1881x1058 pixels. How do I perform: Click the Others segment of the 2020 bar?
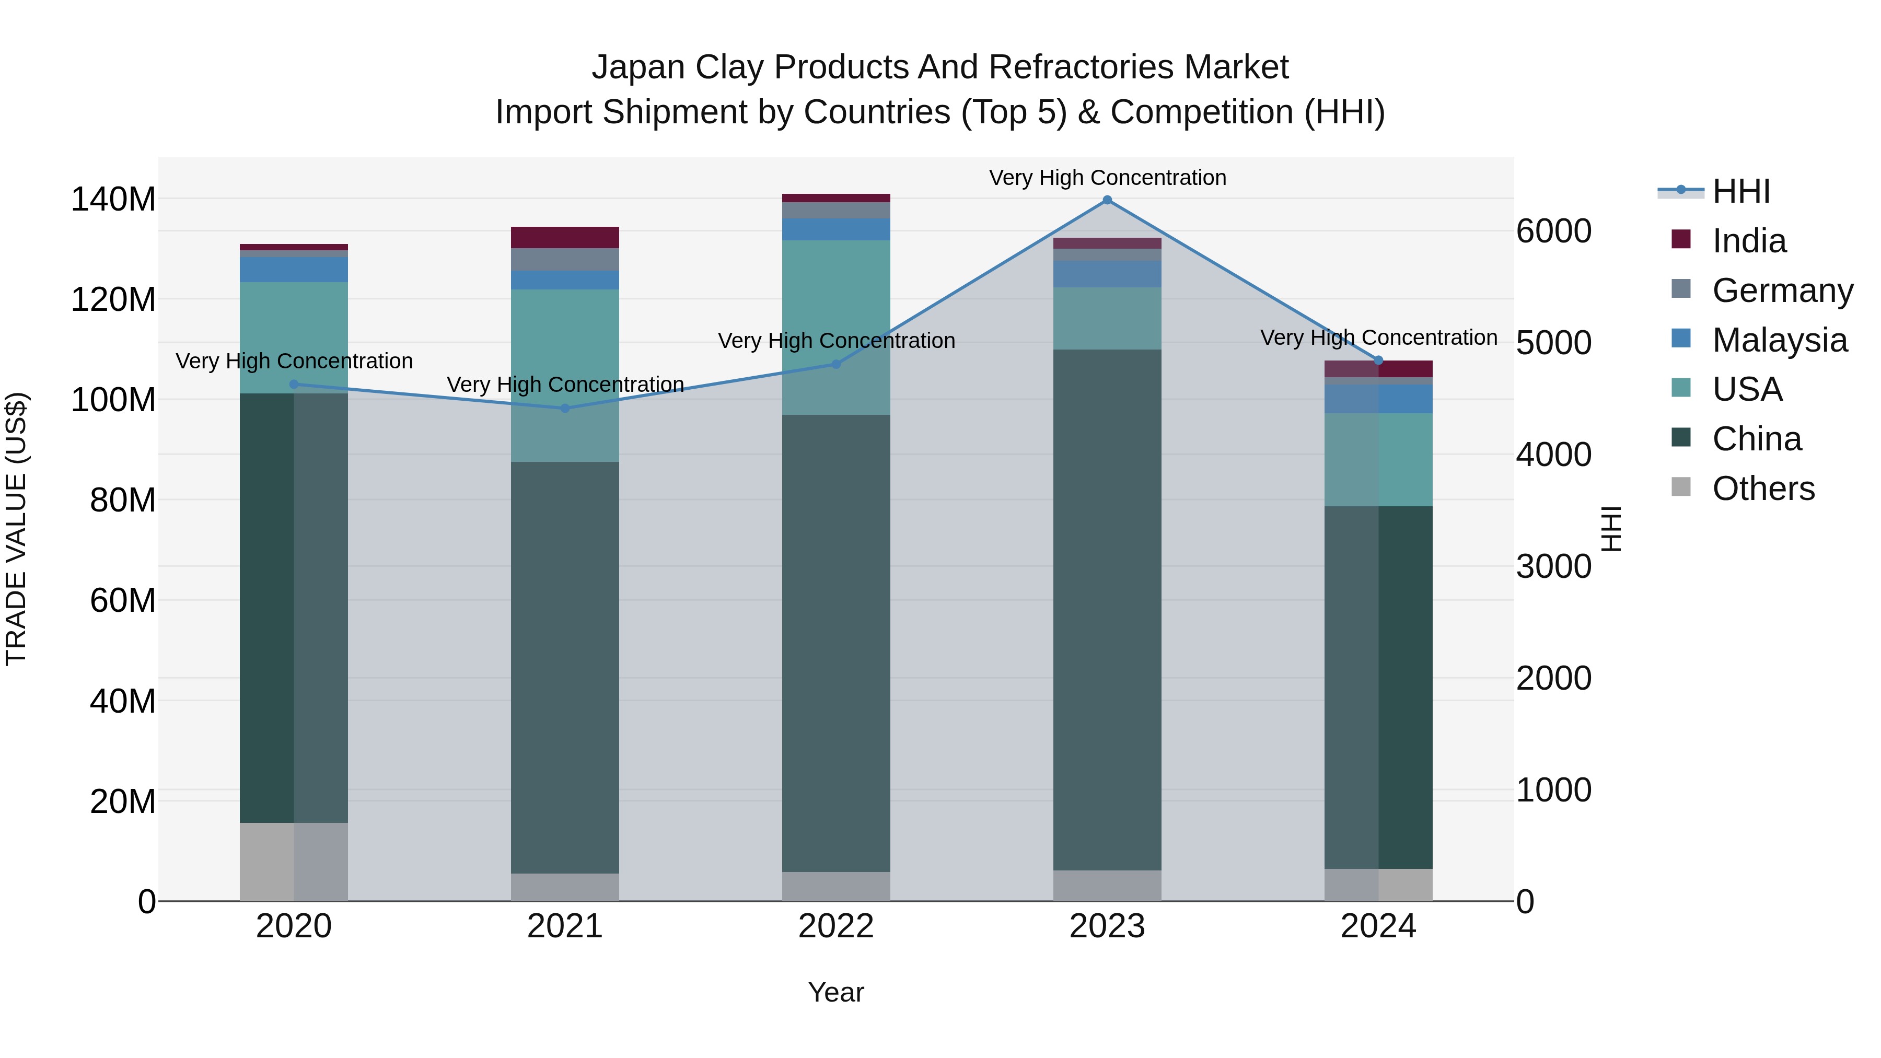[x=294, y=862]
